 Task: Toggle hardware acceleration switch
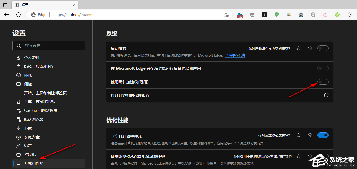coord(323,82)
